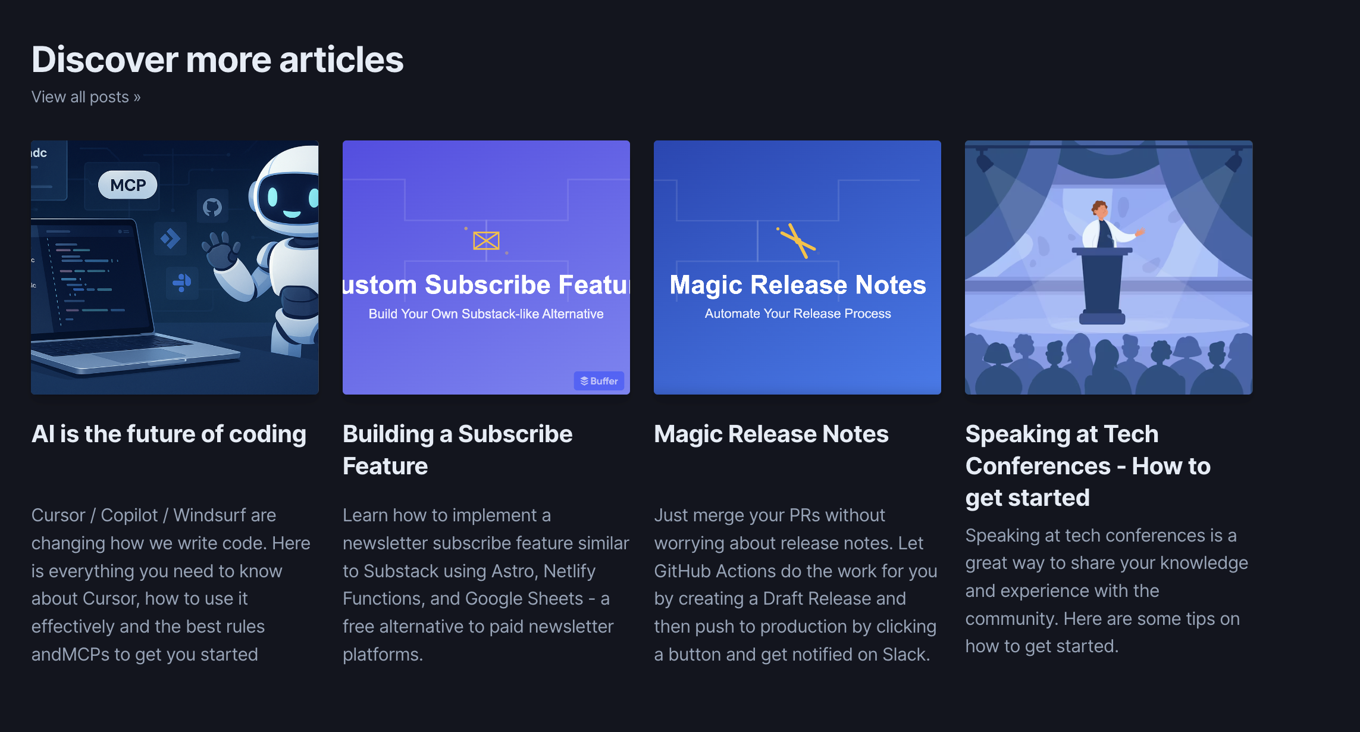
Task: Open the Magic Release Notes article title
Action: pos(771,433)
